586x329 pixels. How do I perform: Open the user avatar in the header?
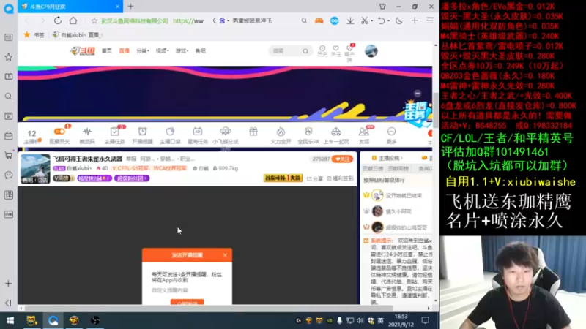[371, 51]
